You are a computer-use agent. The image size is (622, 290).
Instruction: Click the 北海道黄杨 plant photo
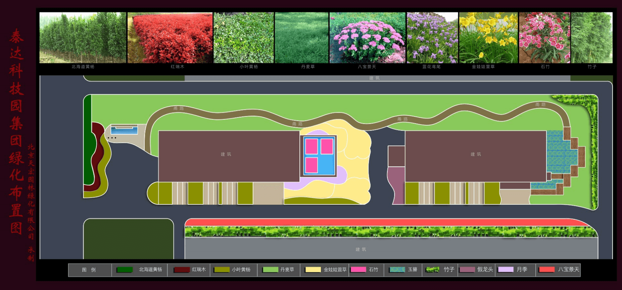tap(83, 38)
